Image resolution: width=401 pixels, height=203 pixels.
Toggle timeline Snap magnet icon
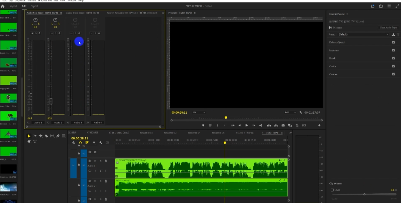tap(81, 143)
